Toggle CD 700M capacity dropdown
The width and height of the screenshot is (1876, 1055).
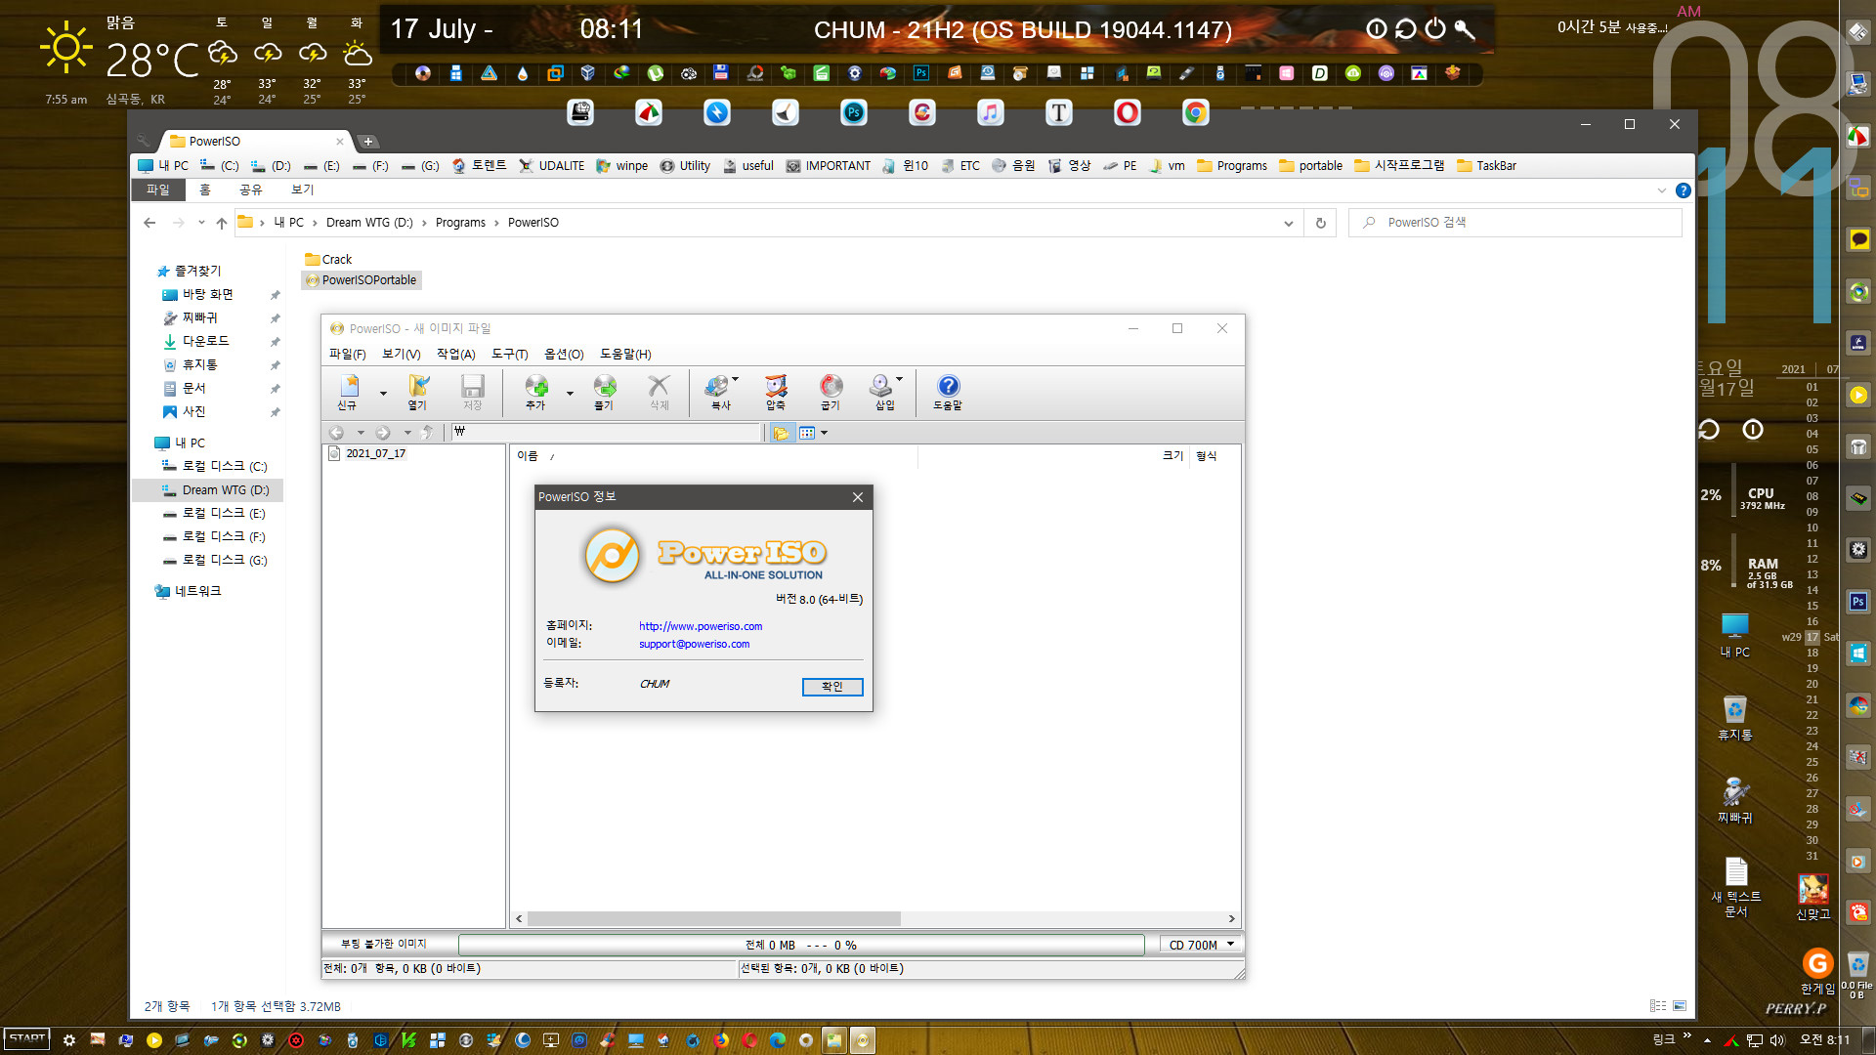point(1230,945)
